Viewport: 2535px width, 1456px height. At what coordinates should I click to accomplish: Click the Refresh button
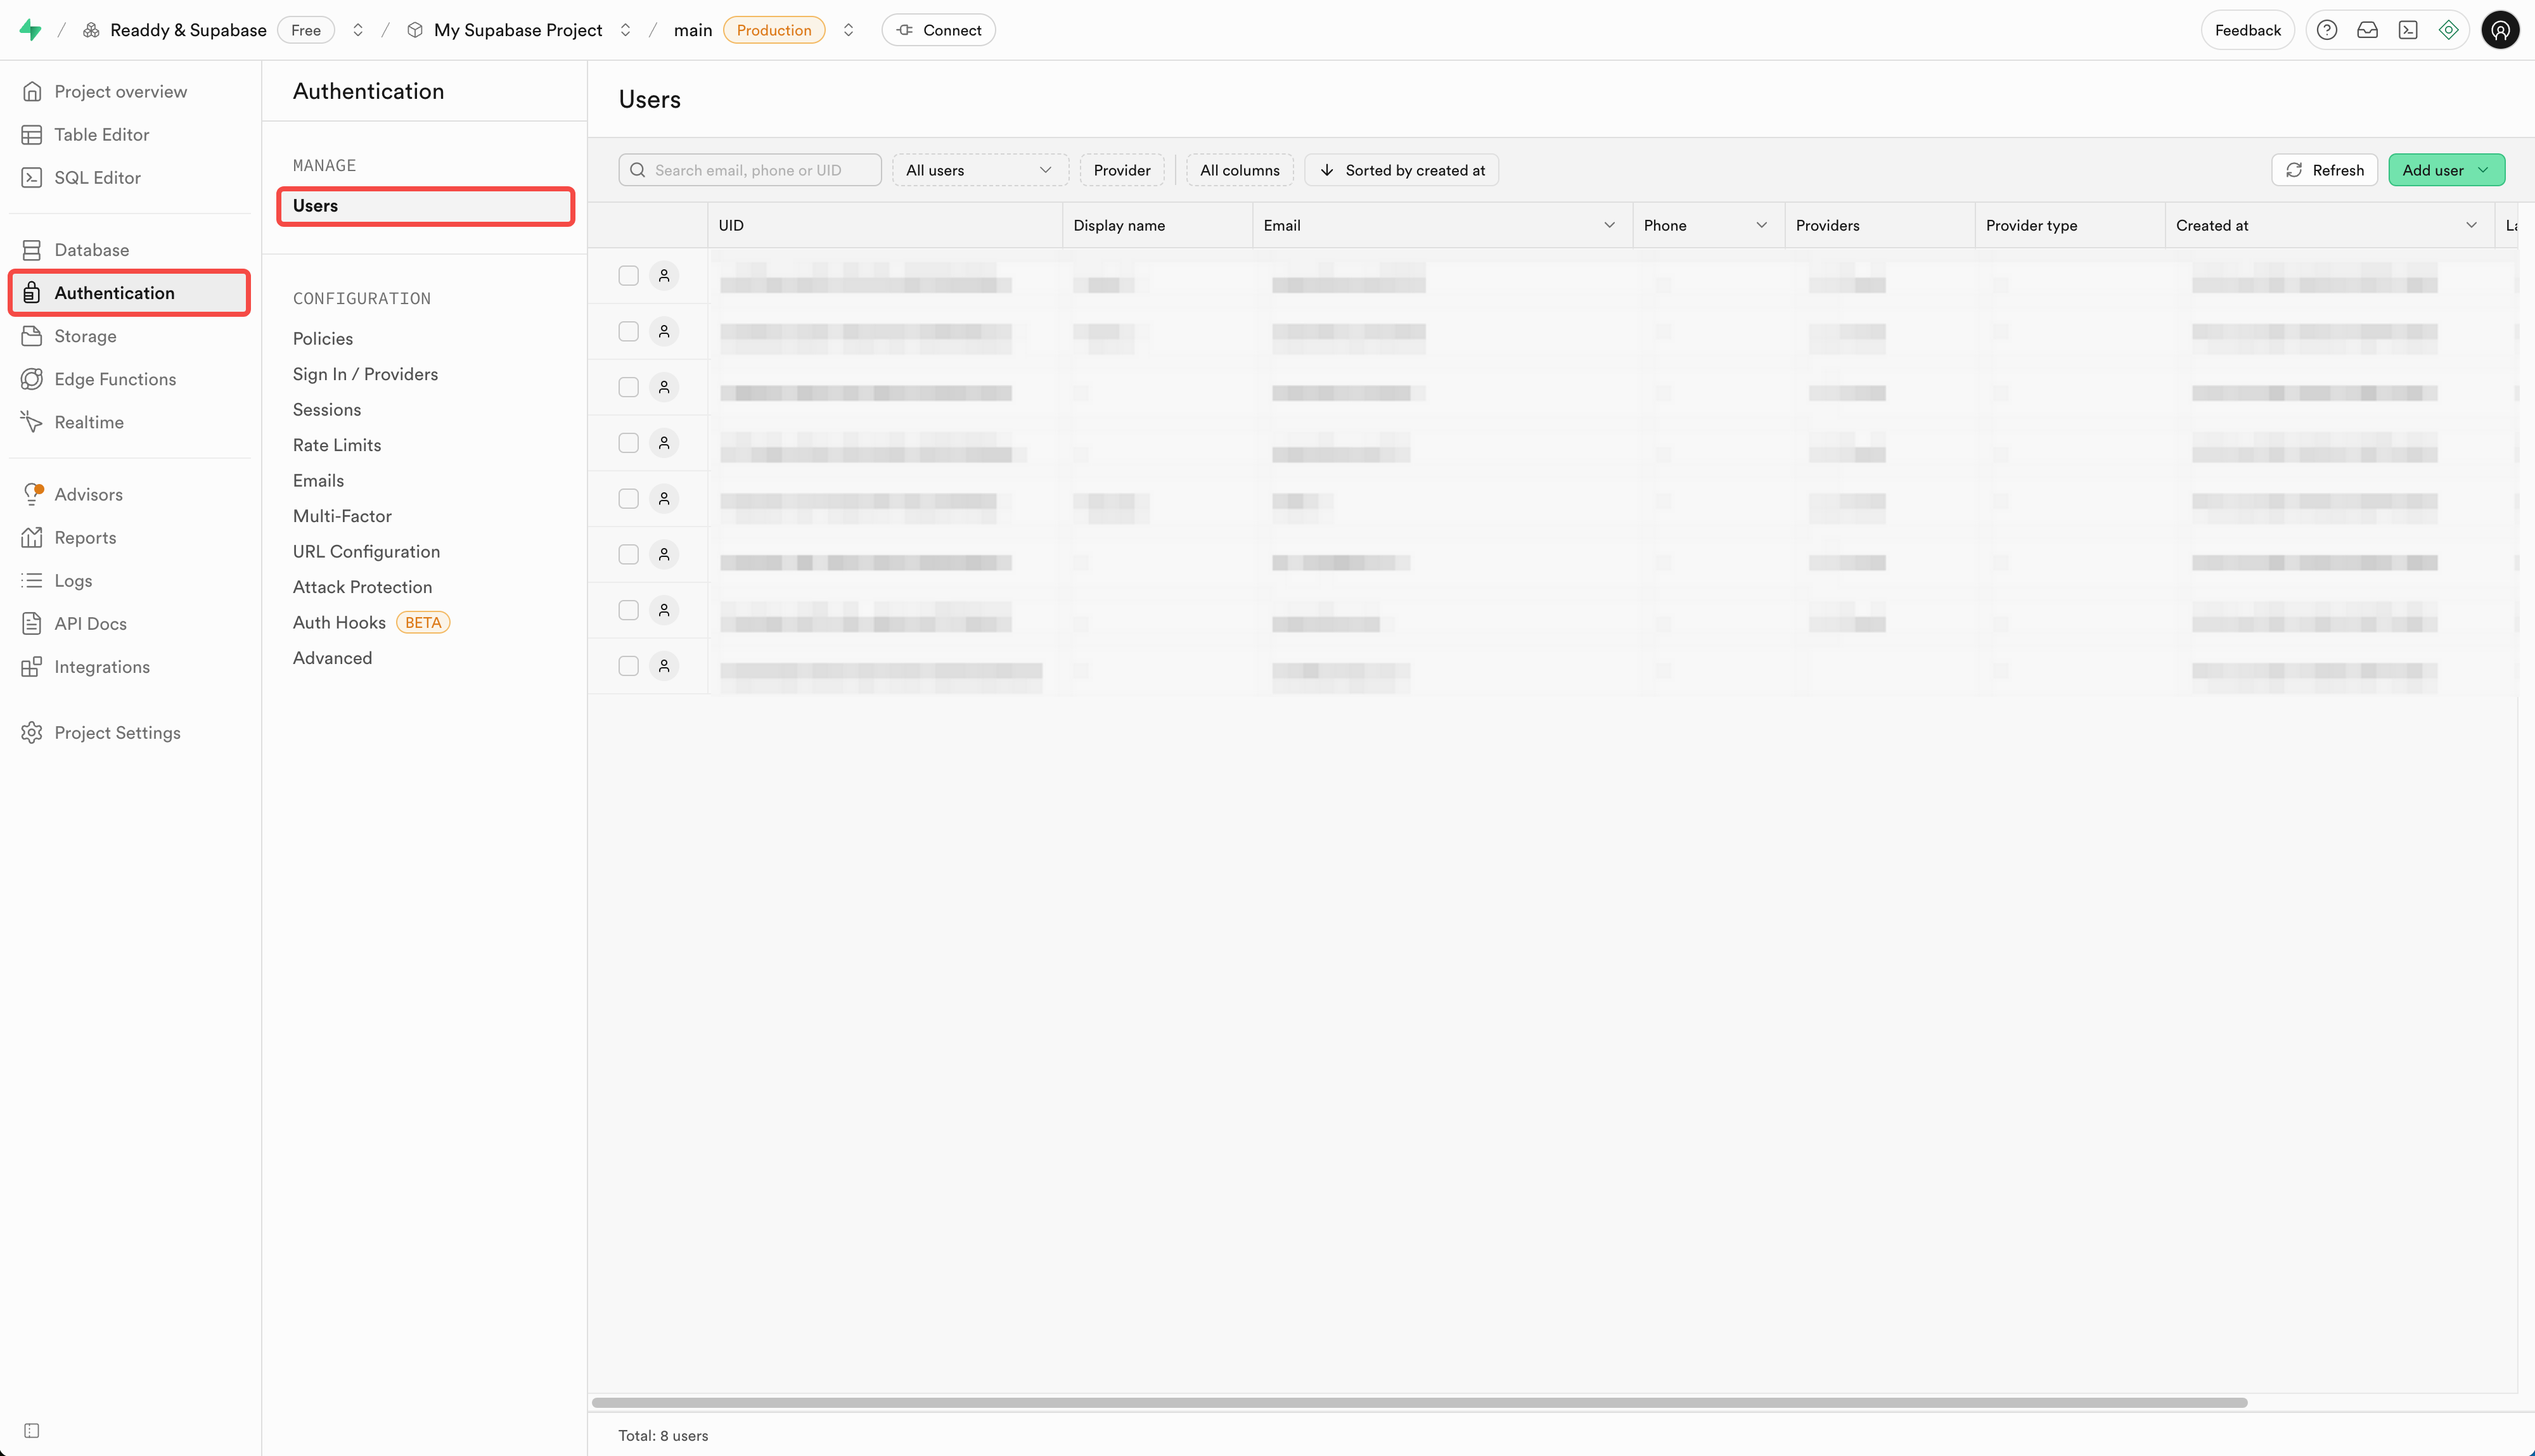point(2324,170)
